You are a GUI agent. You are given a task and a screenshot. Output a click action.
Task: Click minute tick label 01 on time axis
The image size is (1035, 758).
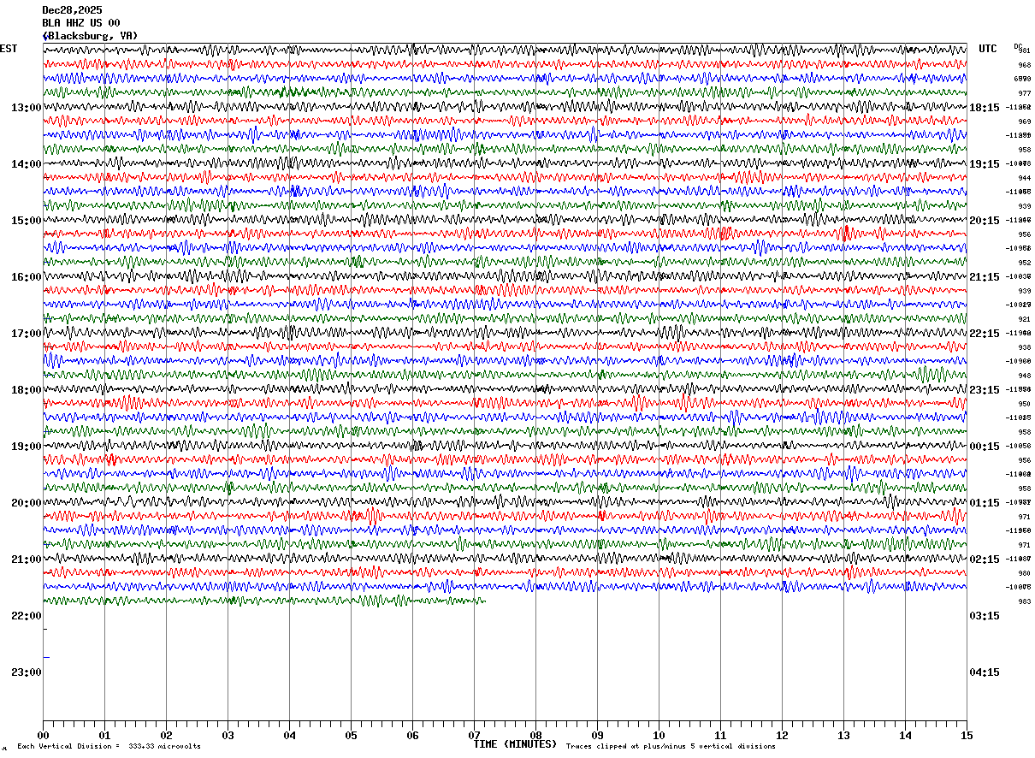(x=104, y=736)
